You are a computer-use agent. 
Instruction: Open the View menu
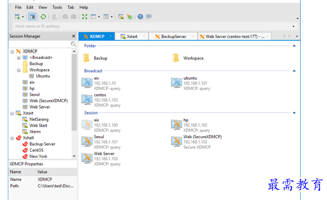coord(43,7)
